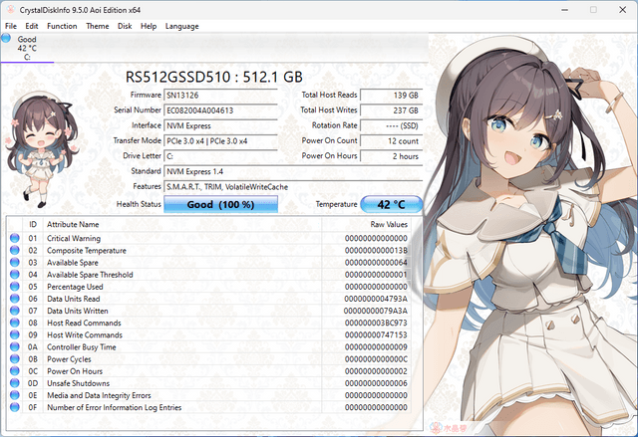Select the Percentage Used attribute name

(x=75, y=287)
